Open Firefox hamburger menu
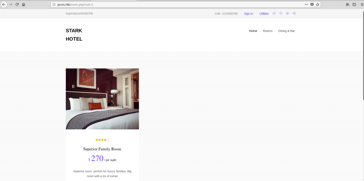The height and width of the screenshot is (181, 364). pyautogui.click(x=362, y=4)
